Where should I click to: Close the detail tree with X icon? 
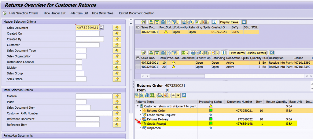coord(184,96)
